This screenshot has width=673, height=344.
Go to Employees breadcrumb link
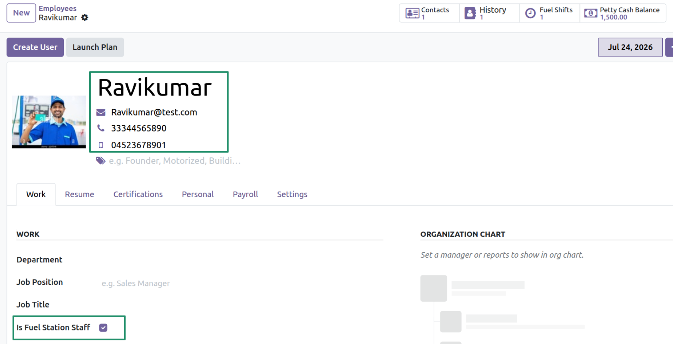[58, 8]
